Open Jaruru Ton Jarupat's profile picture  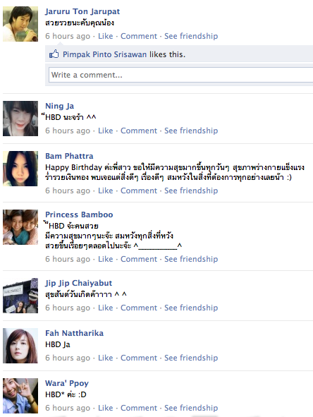point(20,24)
